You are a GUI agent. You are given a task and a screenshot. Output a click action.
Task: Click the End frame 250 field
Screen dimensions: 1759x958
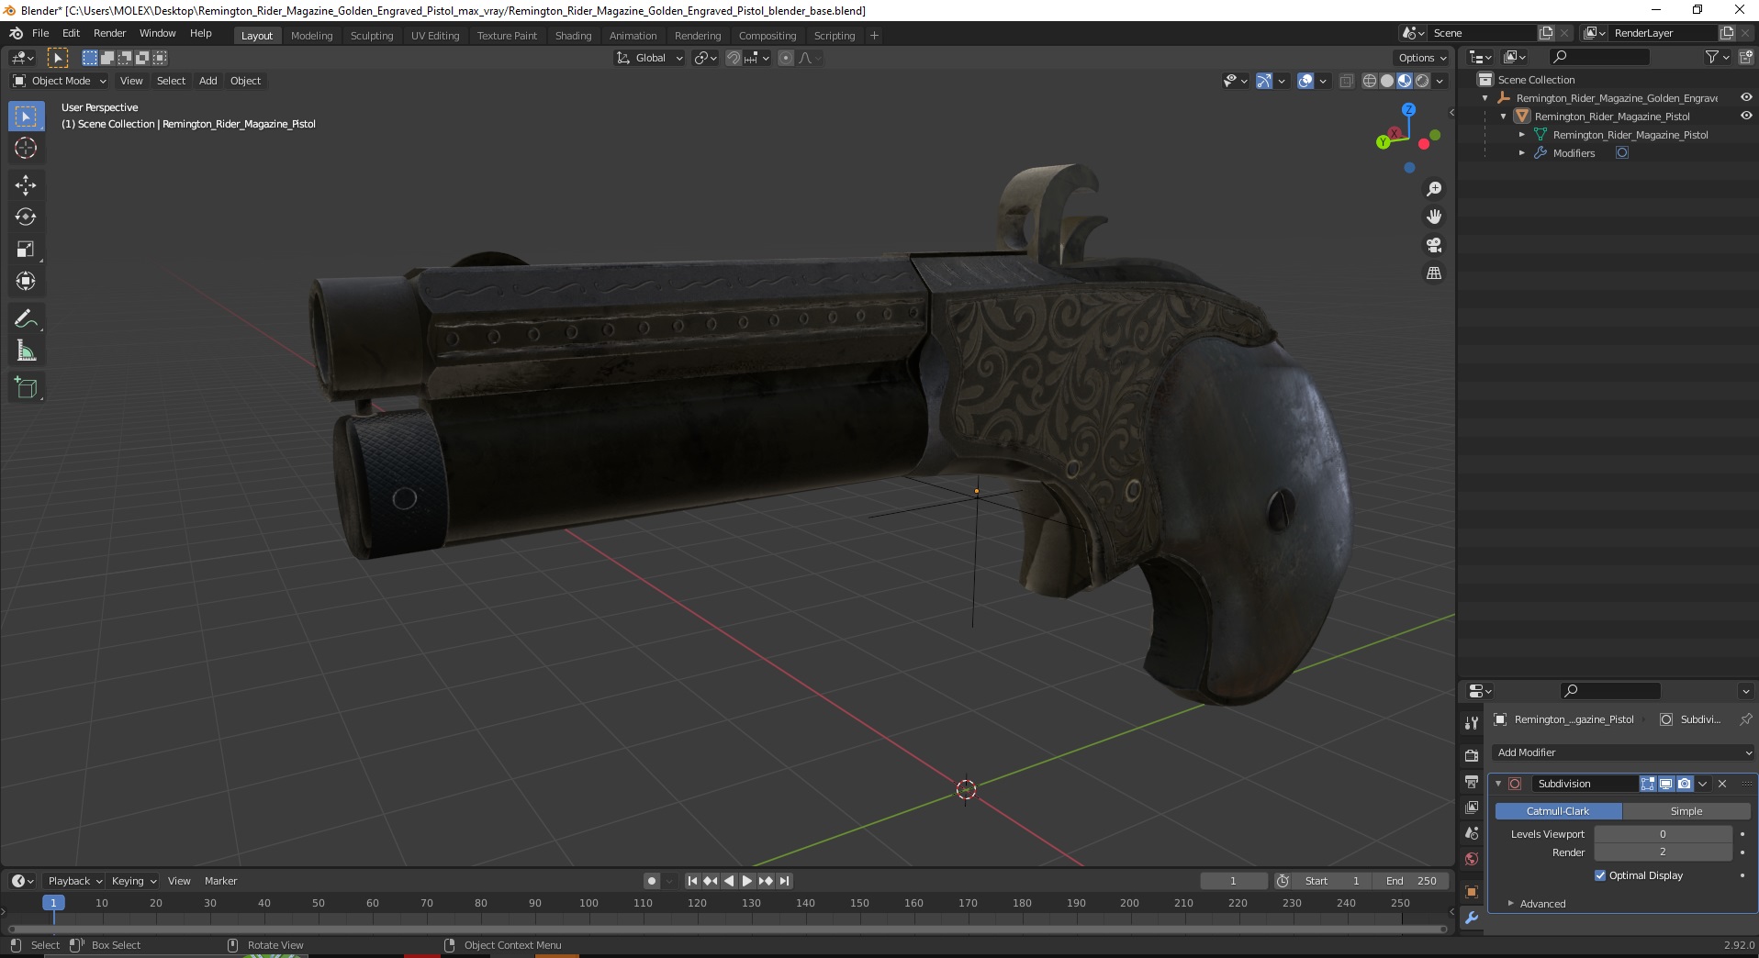pos(1411,881)
